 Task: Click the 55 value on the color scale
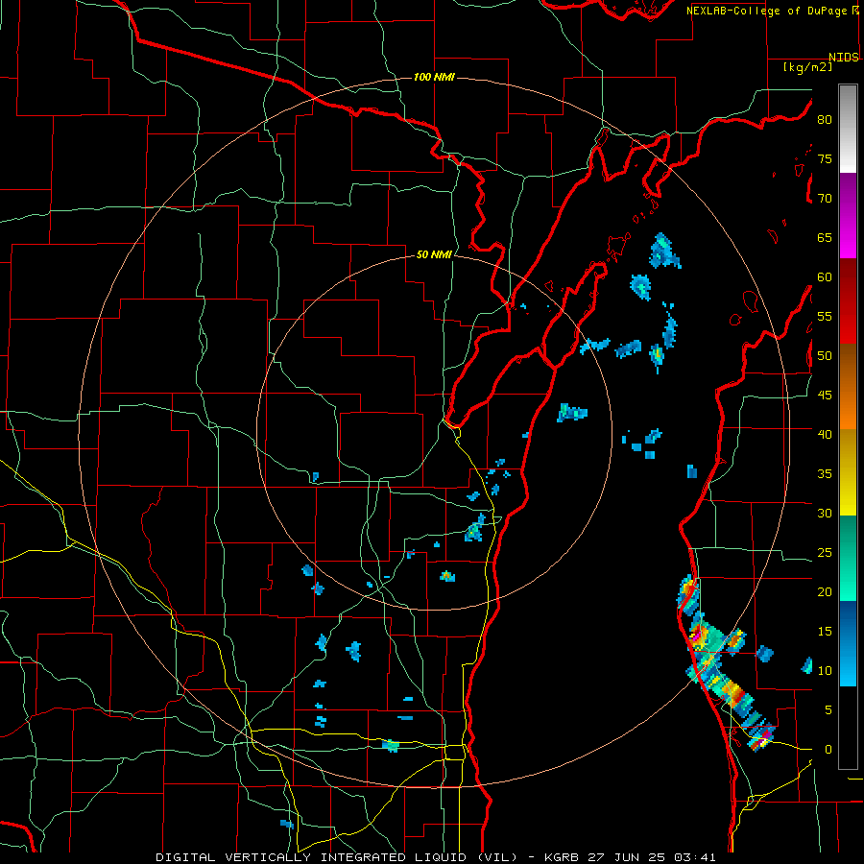point(825,317)
